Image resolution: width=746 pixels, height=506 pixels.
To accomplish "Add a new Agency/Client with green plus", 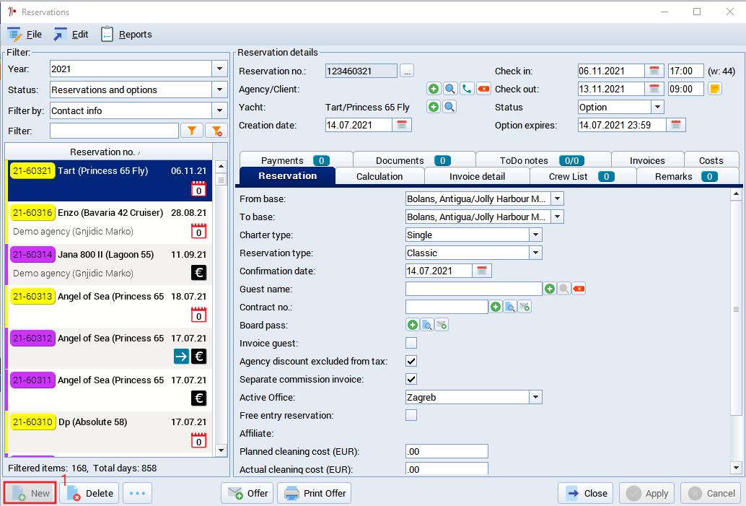I will pyautogui.click(x=434, y=89).
